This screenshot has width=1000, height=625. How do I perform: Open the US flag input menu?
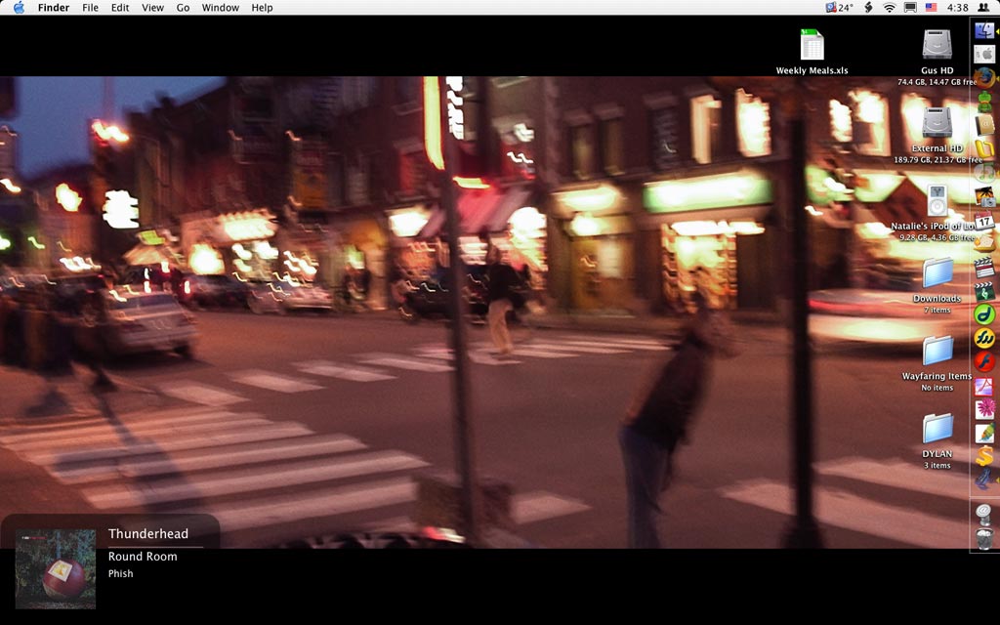pyautogui.click(x=931, y=8)
